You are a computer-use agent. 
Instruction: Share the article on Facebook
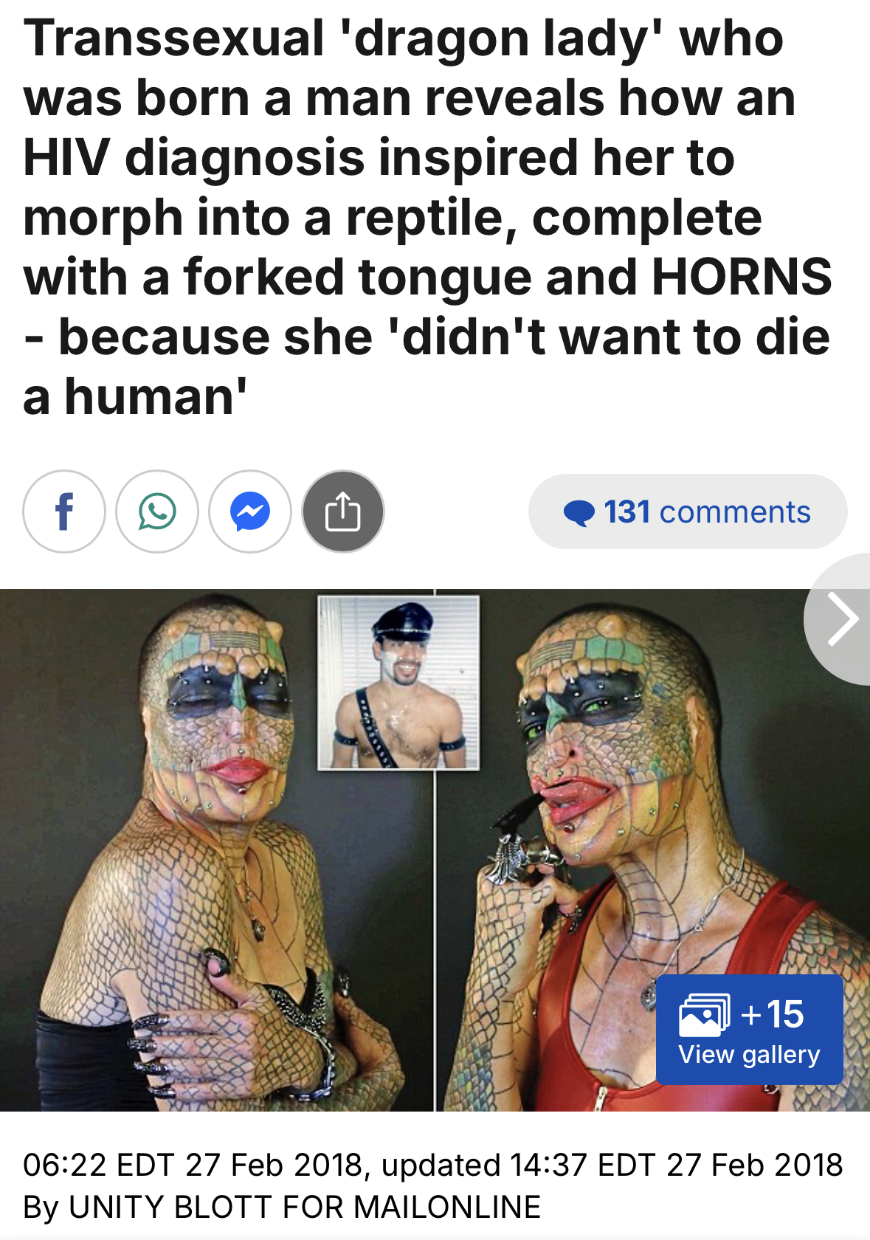(x=64, y=512)
